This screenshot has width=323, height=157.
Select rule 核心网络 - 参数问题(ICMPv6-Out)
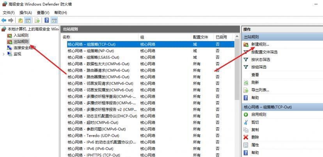click(151, 129)
